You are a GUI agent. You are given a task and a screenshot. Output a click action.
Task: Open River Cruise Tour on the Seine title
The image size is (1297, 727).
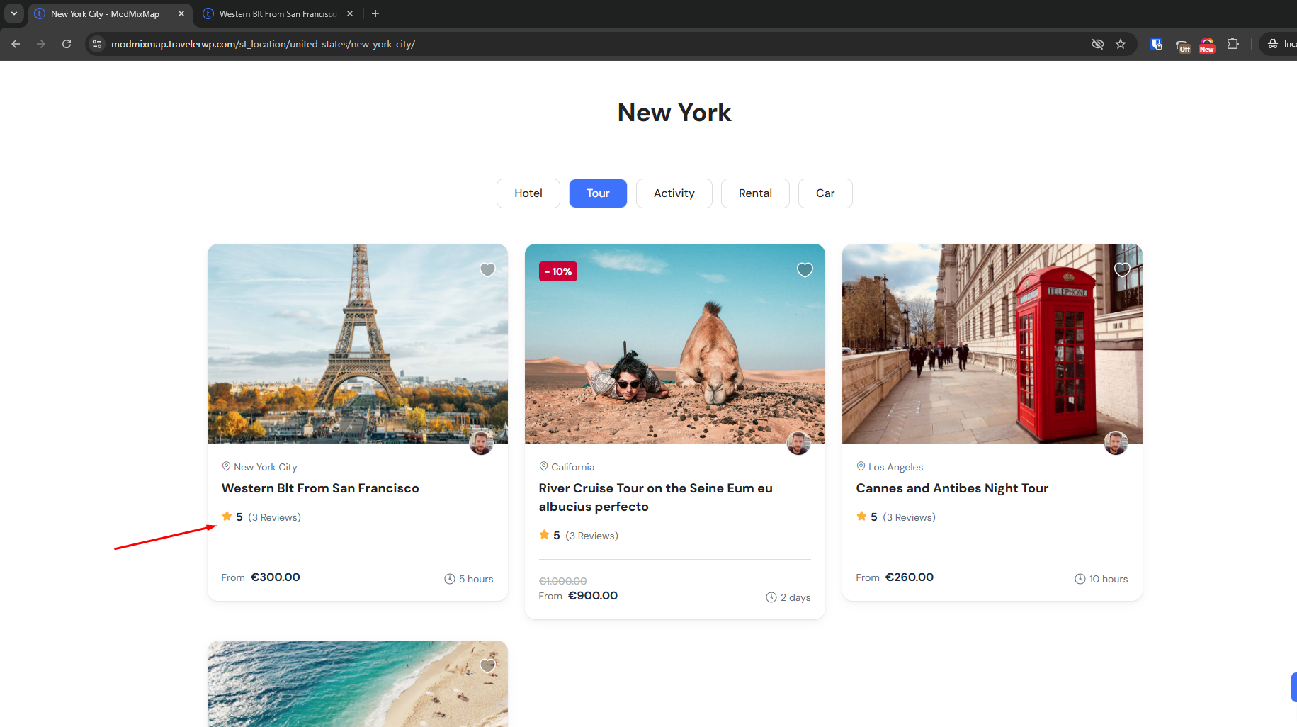tap(655, 497)
